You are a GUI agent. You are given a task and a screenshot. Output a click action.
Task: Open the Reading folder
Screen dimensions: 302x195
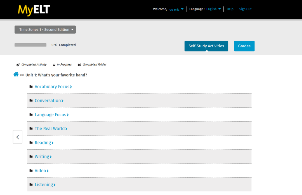[44, 143]
